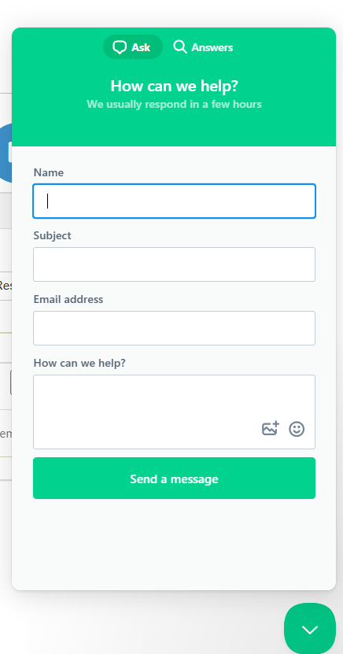Viewport: 343px width, 654px height.
Task: Click the Subject field label
Action: tap(53, 235)
